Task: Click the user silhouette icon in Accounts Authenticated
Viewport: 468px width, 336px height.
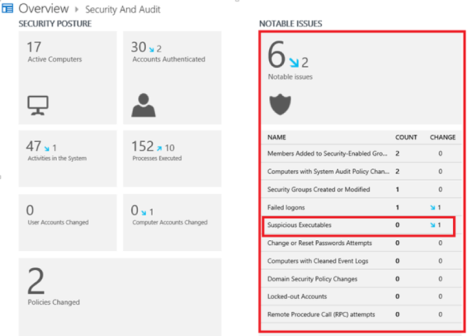Action: 141,103
